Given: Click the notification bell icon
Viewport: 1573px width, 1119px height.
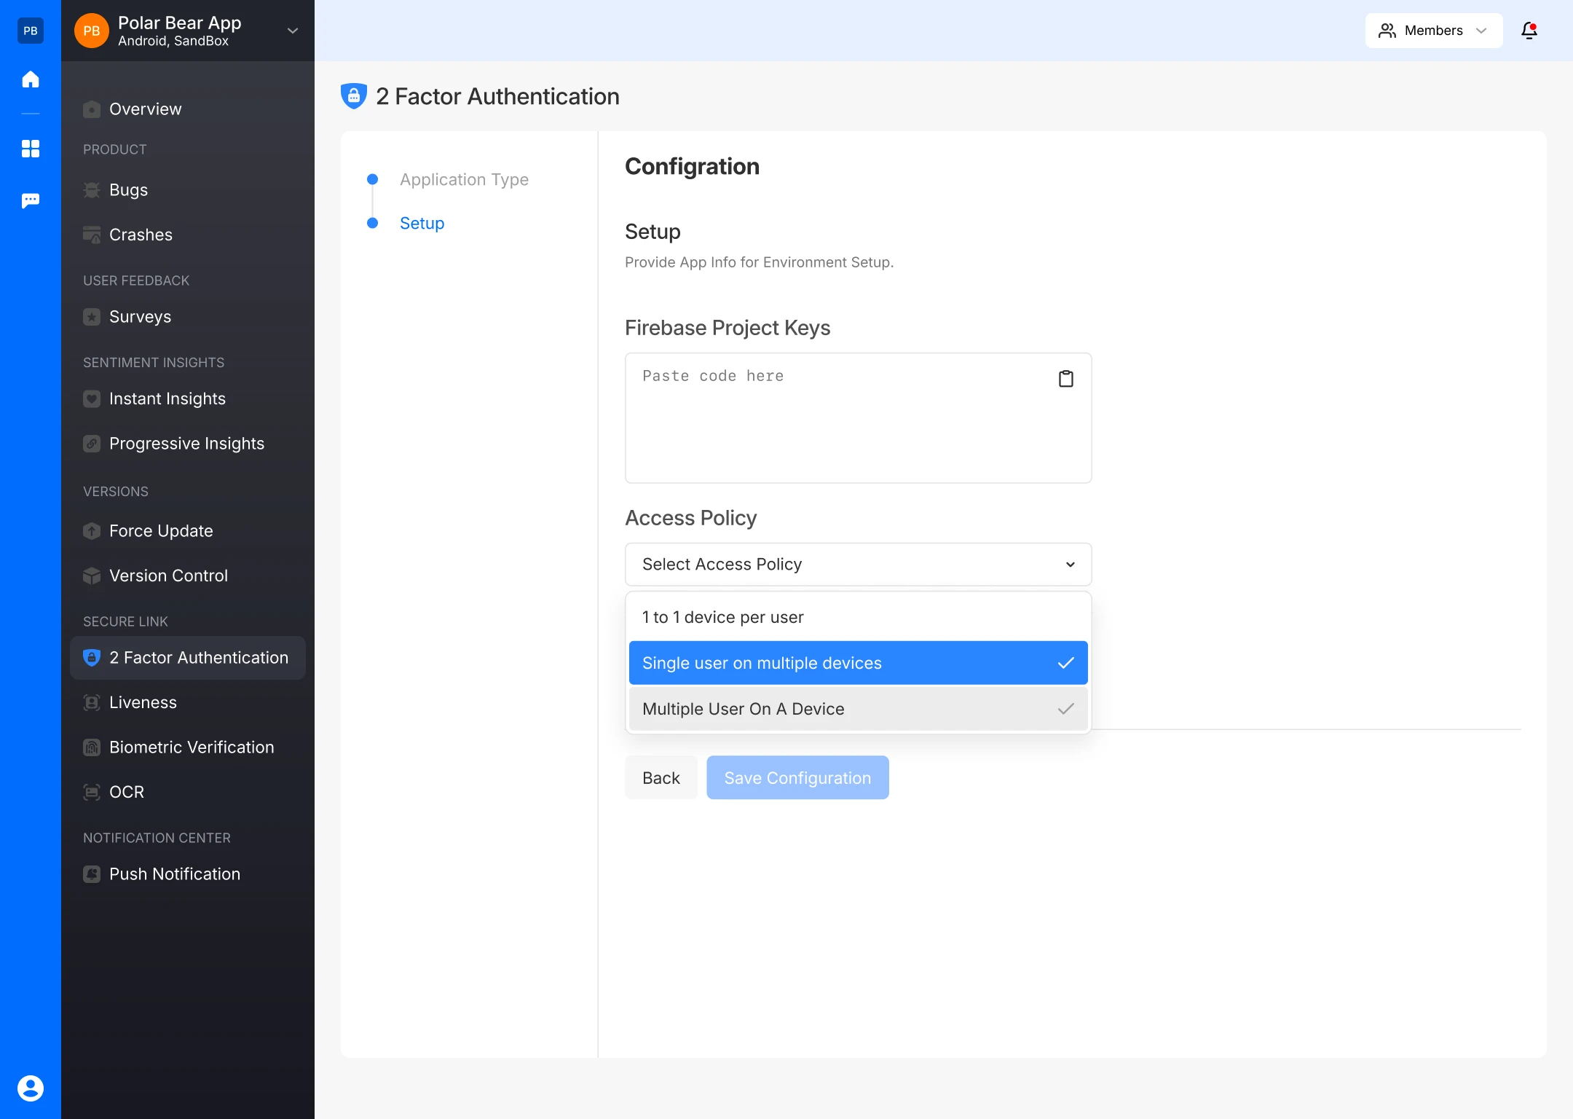Looking at the screenshot, I should [1529, 31].
